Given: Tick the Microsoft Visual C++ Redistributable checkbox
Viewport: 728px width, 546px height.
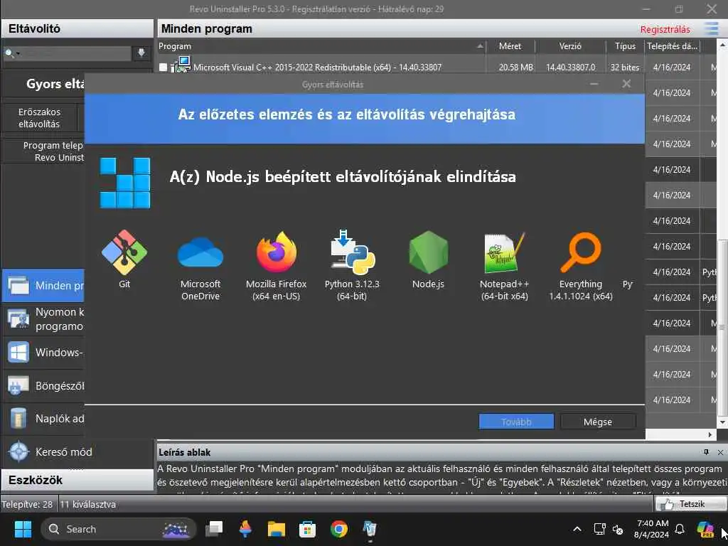Looking at the screenshot, I should [163, 68].
